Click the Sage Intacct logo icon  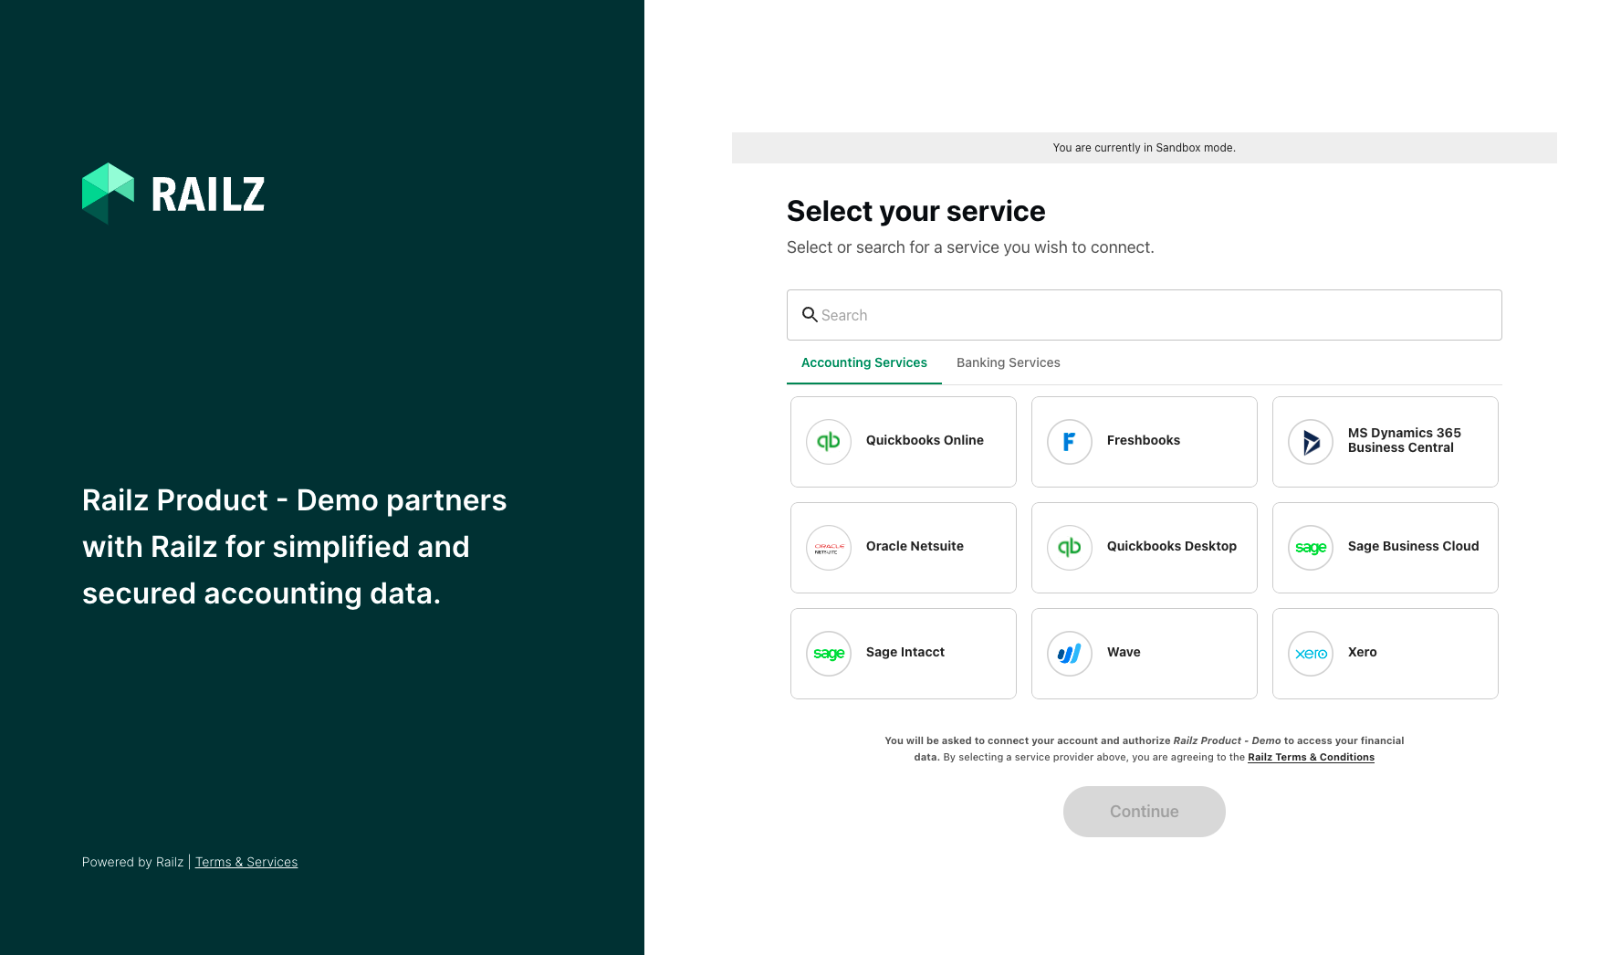coord(829,654)
